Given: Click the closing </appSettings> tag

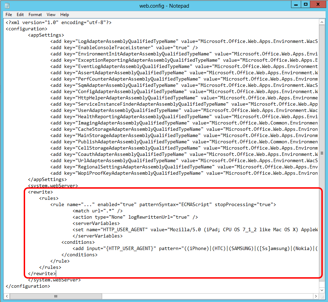Looking at the screenshot, I should click(47, 179).
